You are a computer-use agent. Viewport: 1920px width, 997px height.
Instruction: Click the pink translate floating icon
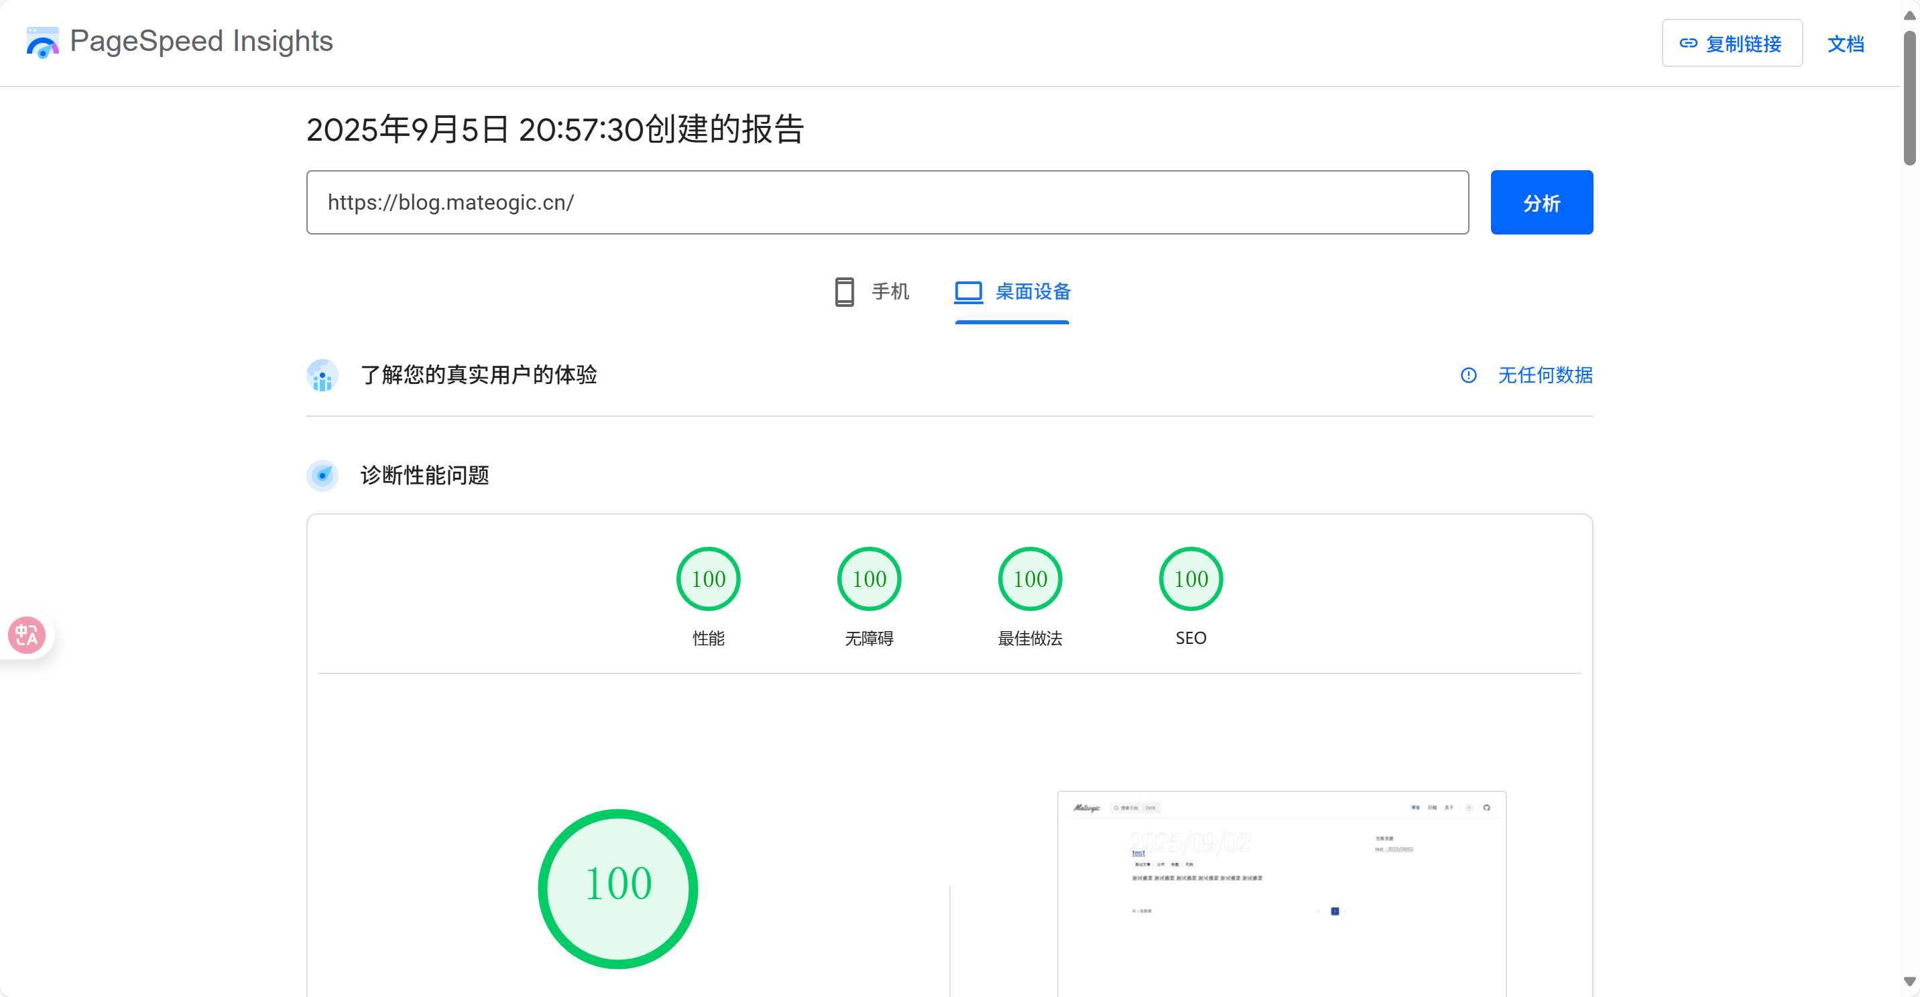(x=27, y=635)
